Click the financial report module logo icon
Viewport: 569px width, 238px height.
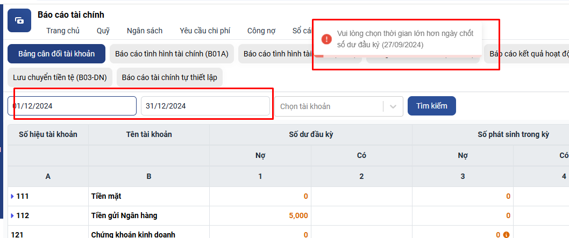pyautogui.click(x=19, y=20)
